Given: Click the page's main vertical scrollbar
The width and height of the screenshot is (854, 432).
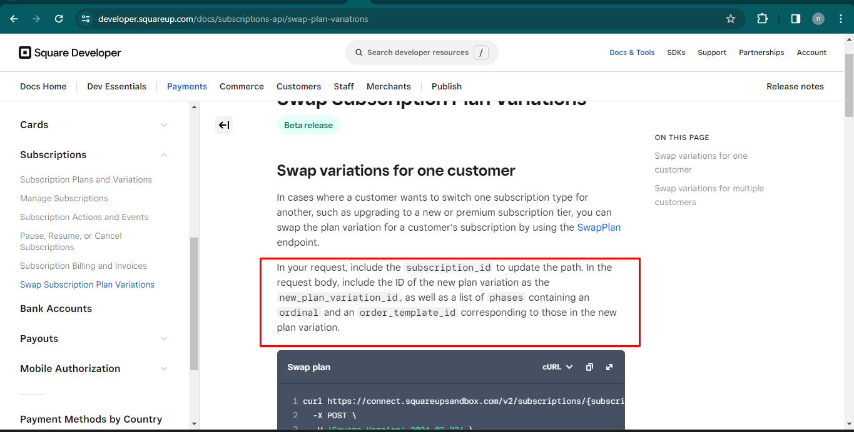Looking at the screenshot, I should tap(849, 84).
